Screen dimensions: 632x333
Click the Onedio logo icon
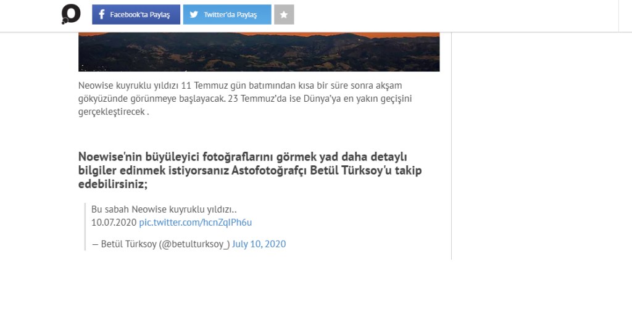(71, 14)
